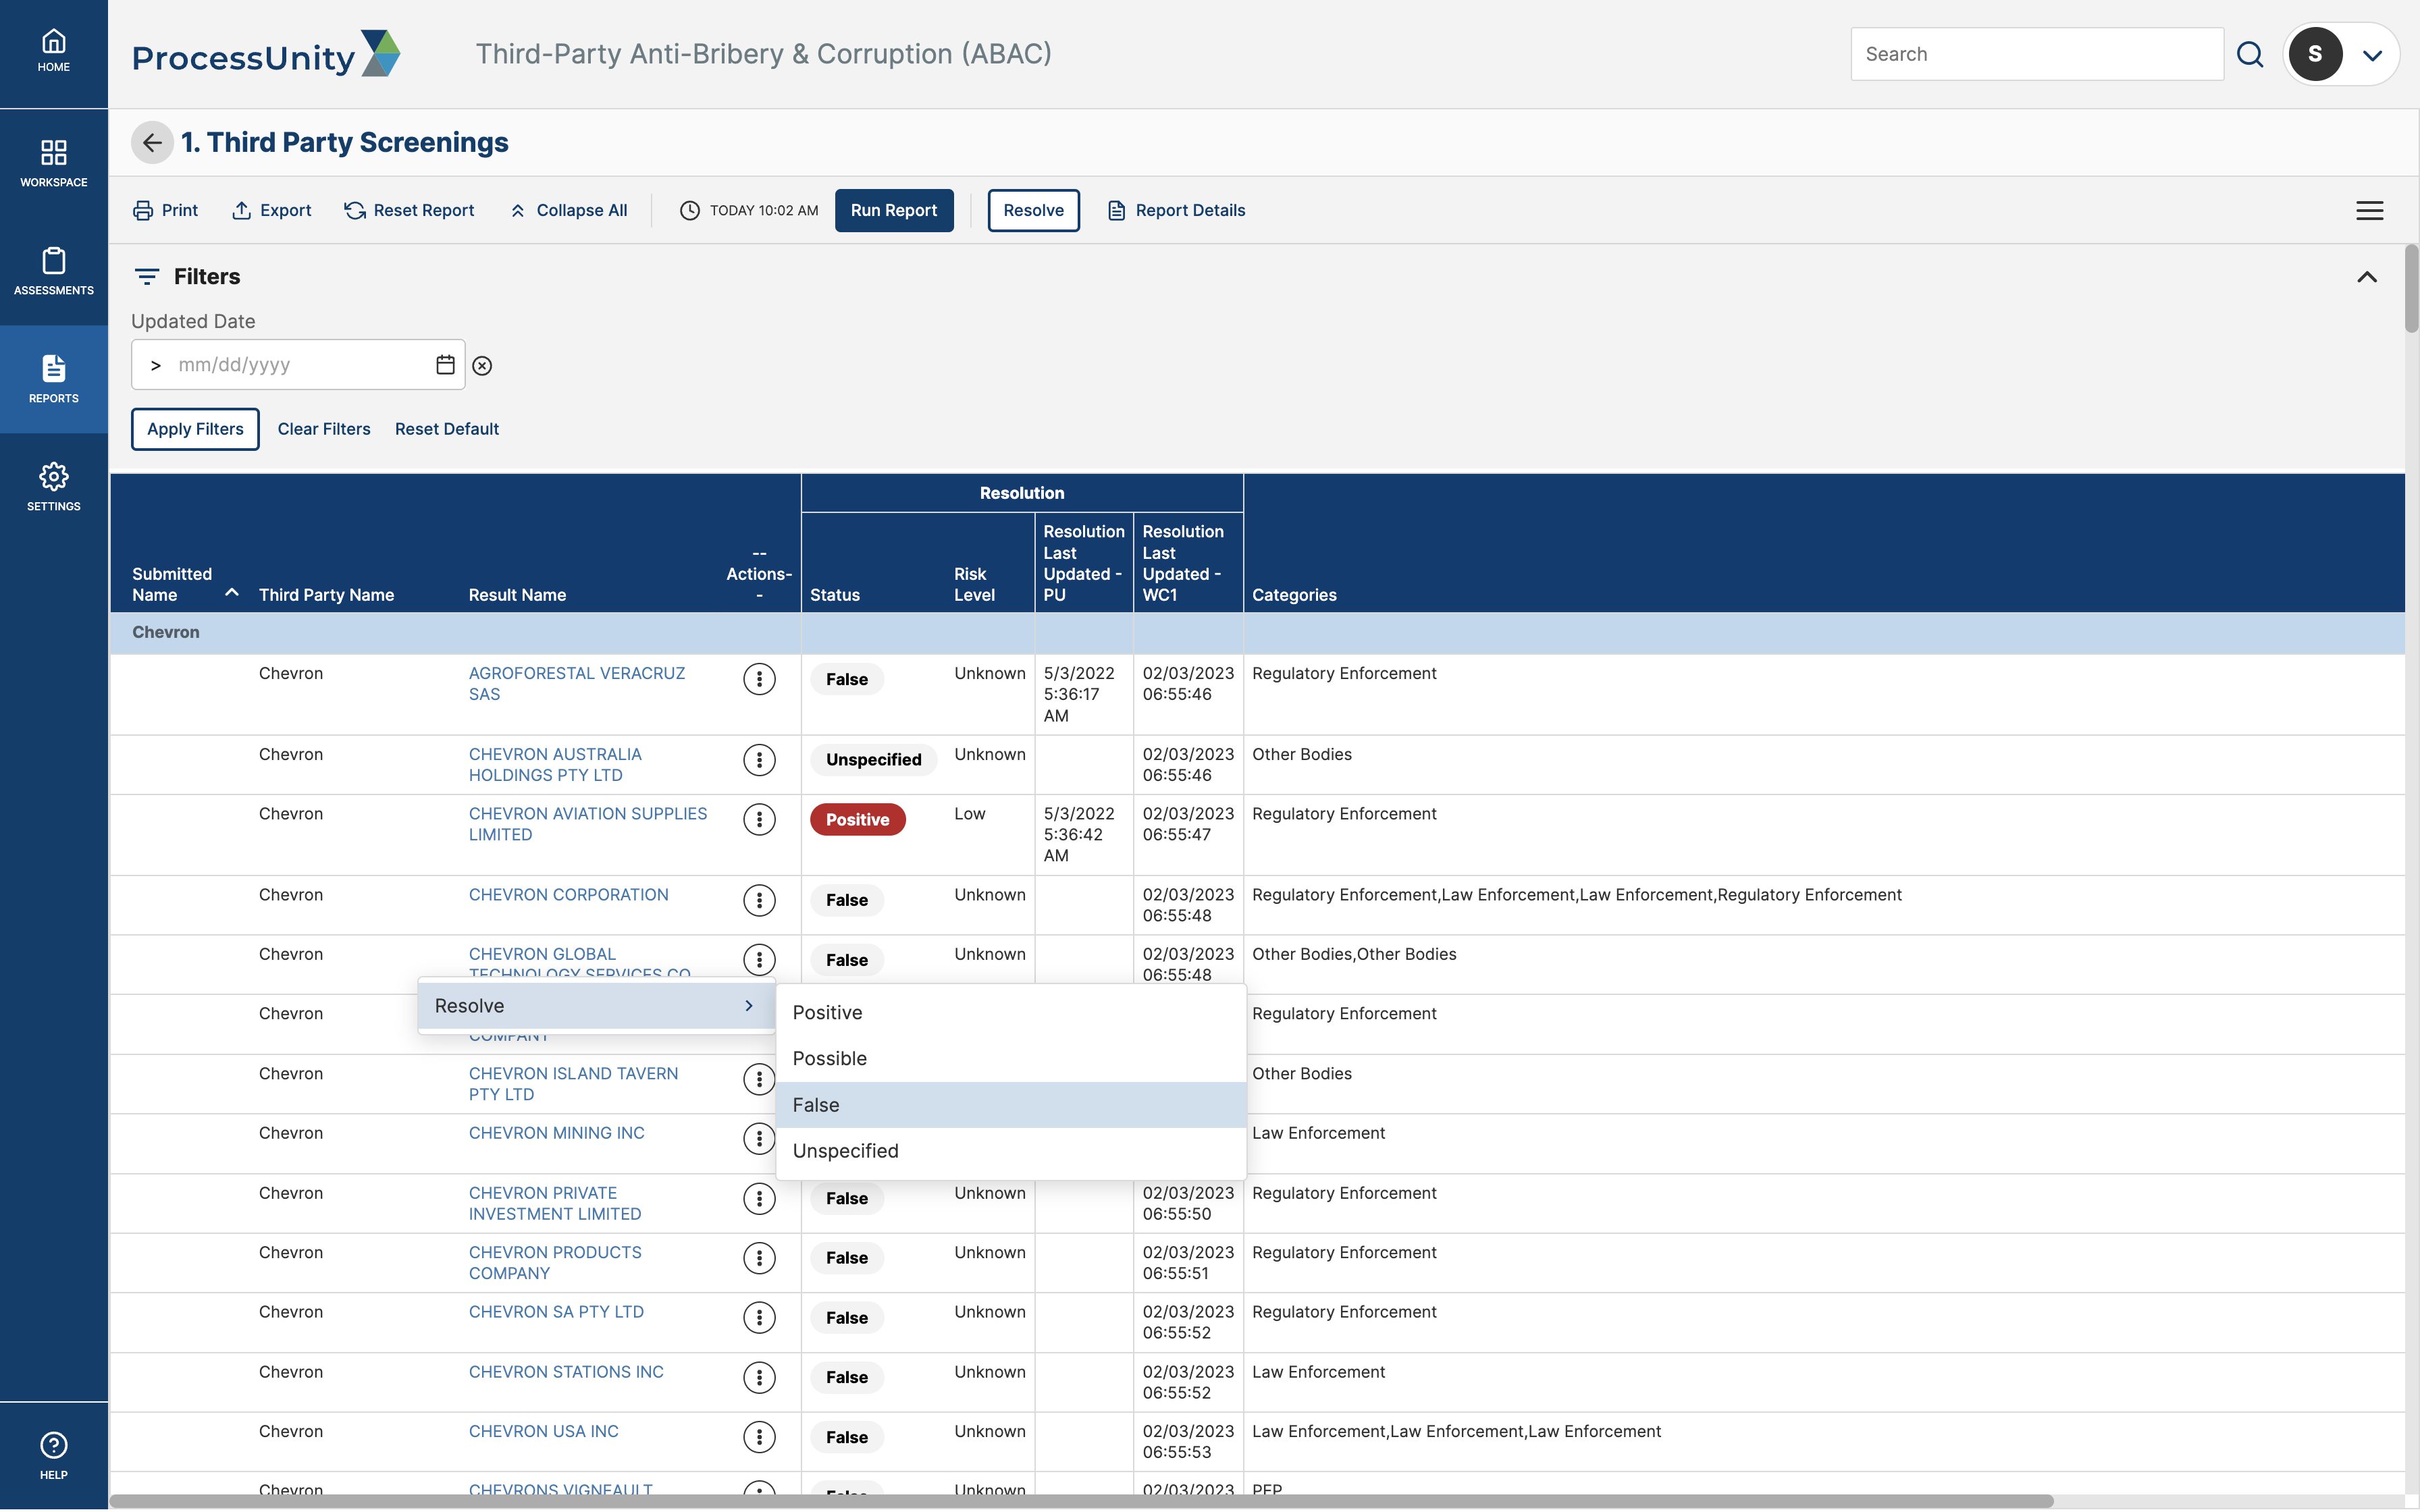Choose Possible in resolve submenu
2420x1512 pixels.
pos(1011,1058)
